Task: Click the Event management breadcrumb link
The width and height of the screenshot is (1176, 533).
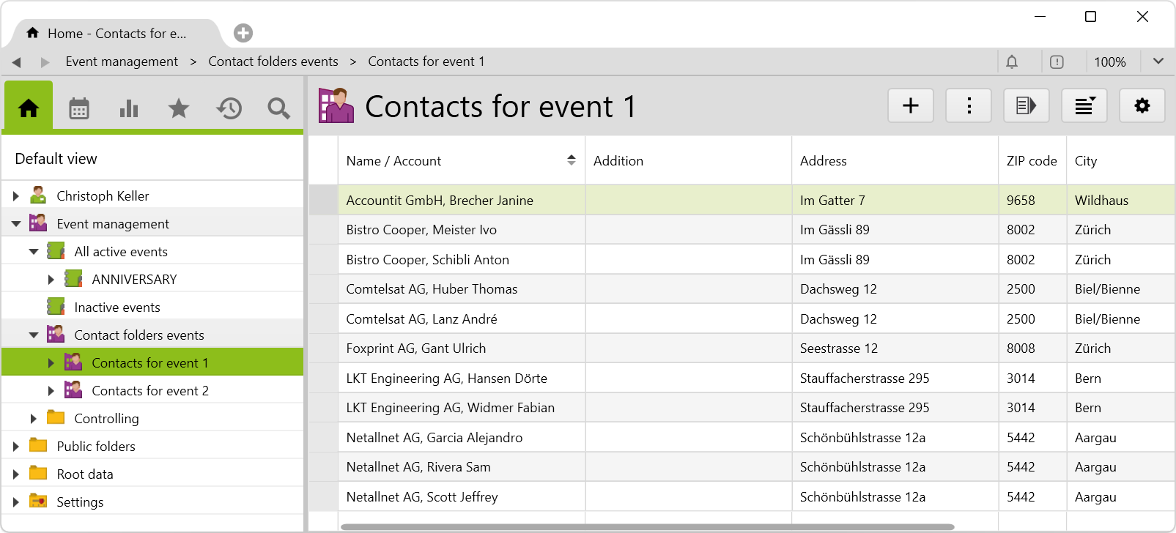Action: coord(122,61)
